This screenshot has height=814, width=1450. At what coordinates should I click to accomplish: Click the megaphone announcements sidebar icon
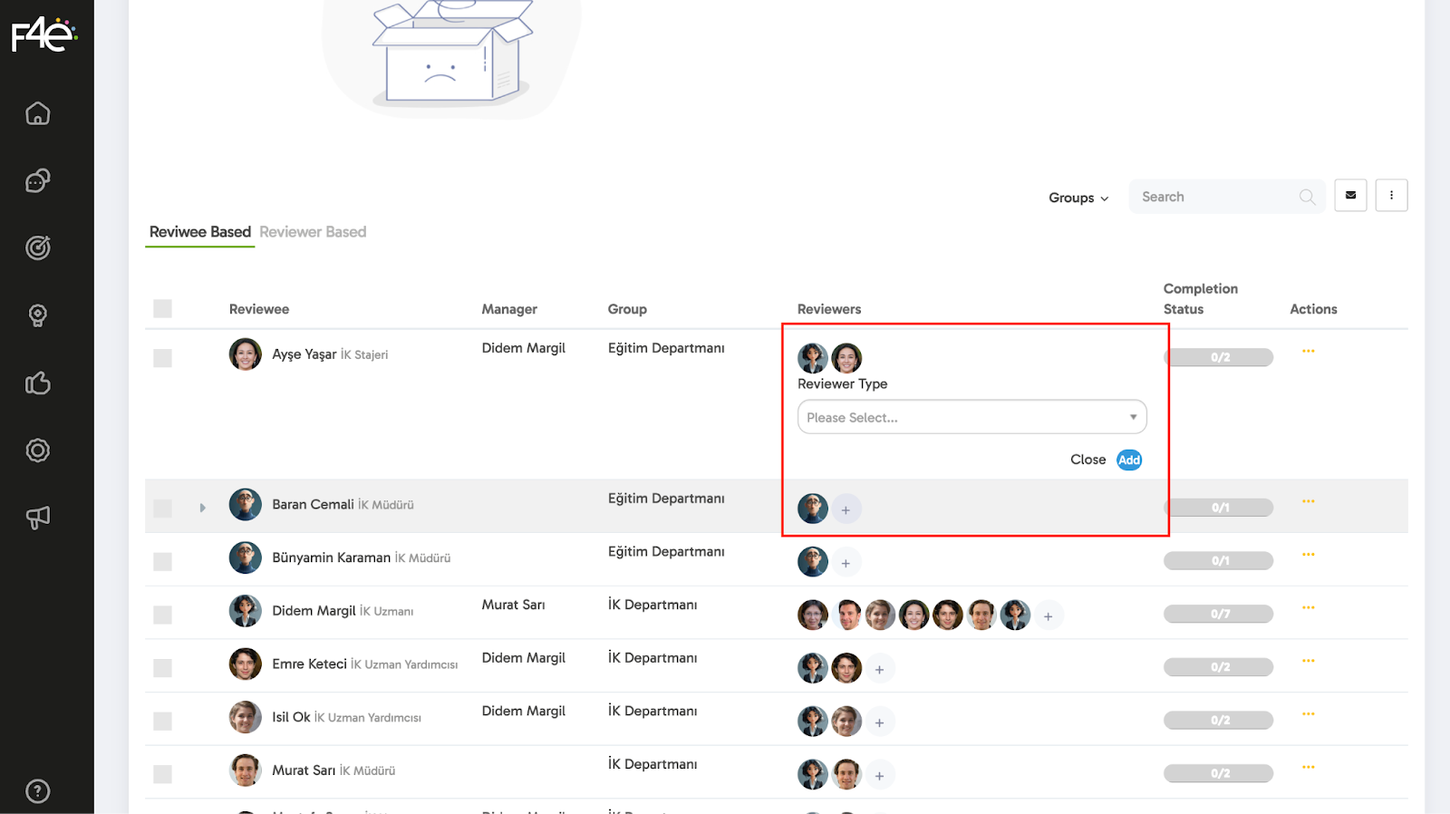[x=38, y=518]
